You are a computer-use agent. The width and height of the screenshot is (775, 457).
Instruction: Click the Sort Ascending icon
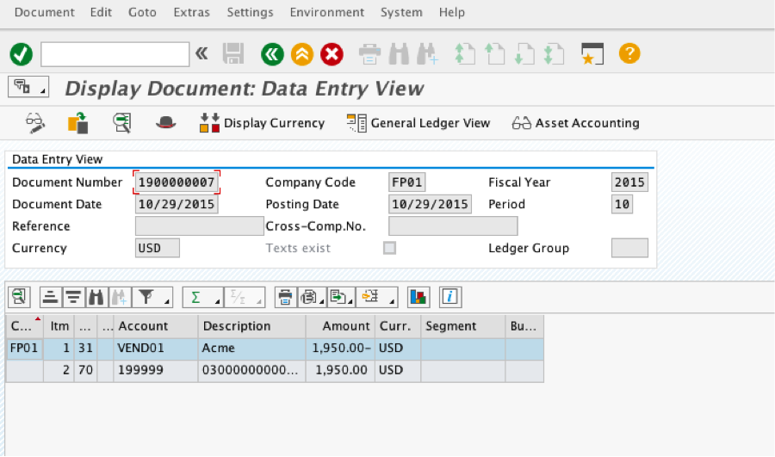(51, 297)
